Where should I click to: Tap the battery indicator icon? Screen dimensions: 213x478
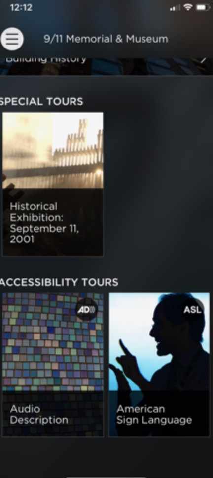(203, 7)
